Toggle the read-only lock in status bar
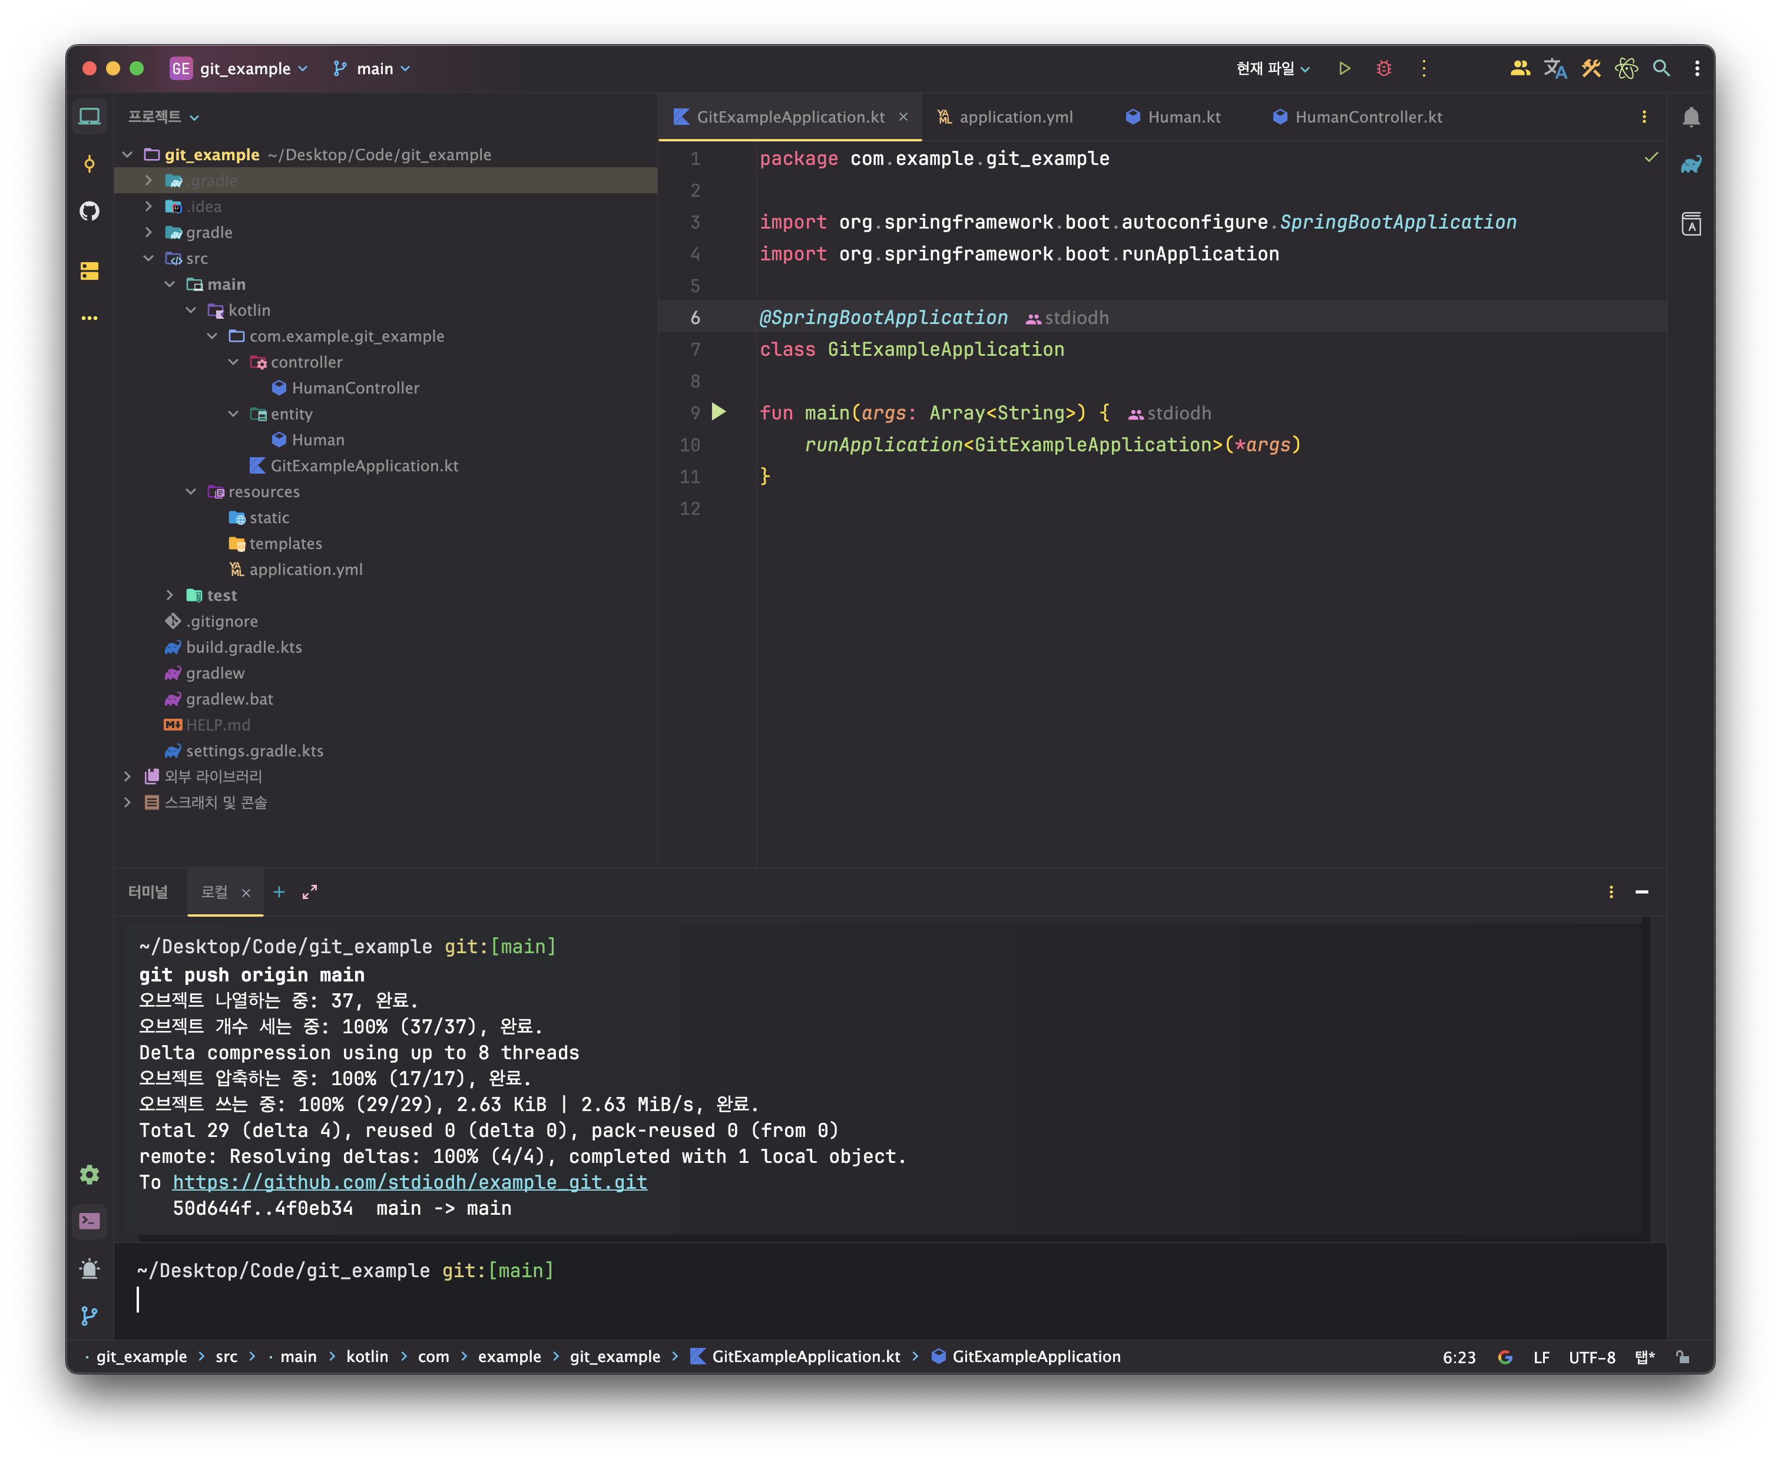This screenshot has width=1781, height=1461. point(1683,1357)
